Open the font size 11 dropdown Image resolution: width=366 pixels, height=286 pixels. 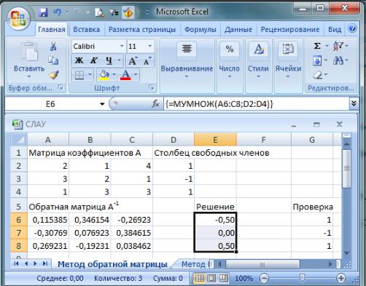(150, 46)
